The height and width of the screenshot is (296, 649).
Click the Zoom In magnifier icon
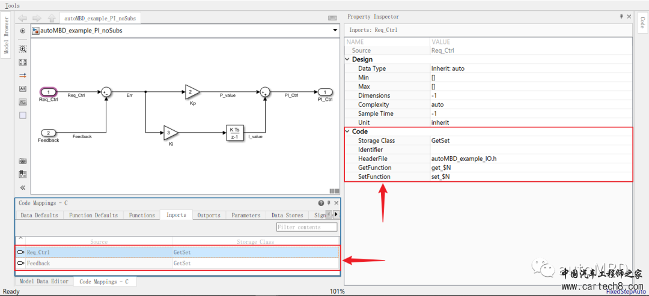point(23,49)
